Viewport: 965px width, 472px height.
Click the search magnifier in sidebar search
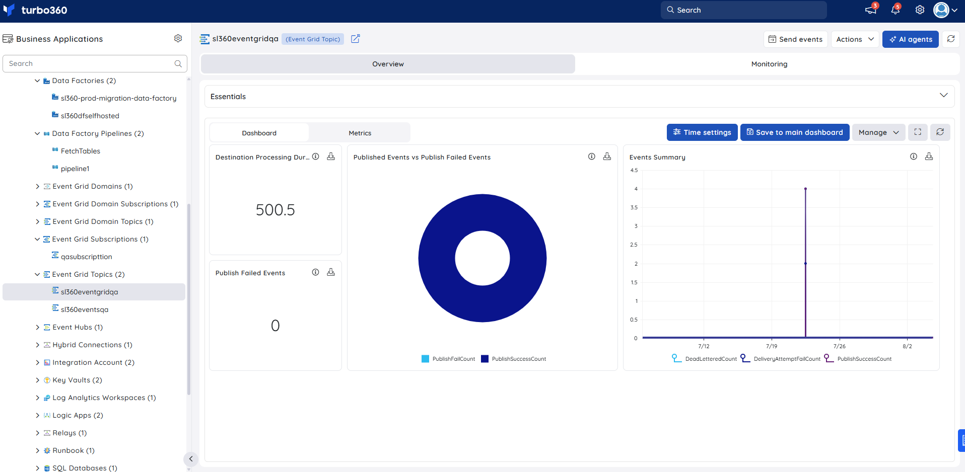[178, 63]
